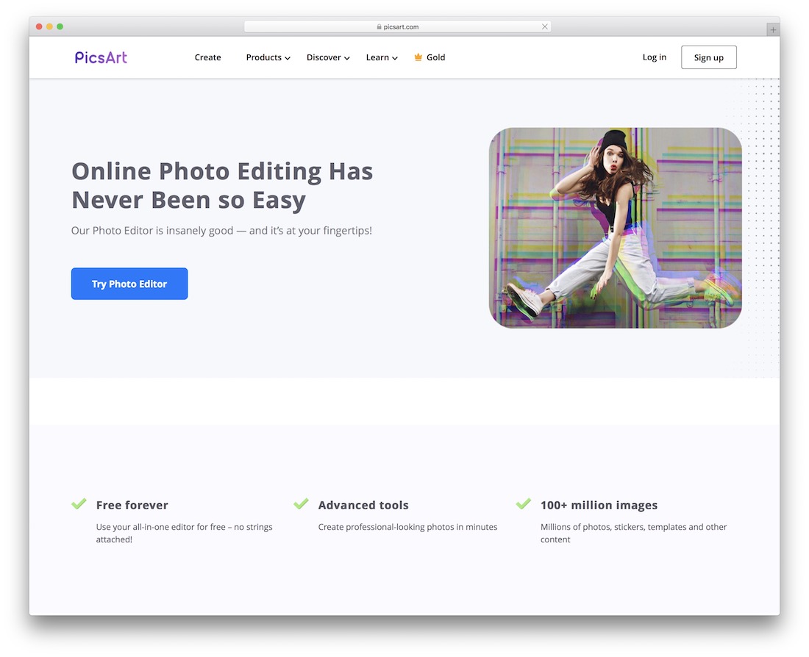Click the picsart.com address field
The image size is (809, 657).
[x=397, y=26]
